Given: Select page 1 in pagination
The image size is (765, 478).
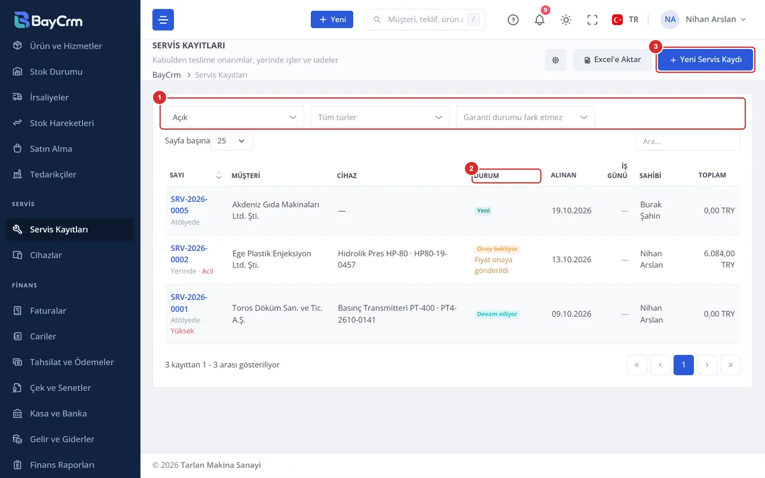Looking at the screenshot, I should (x=684, y=365).
